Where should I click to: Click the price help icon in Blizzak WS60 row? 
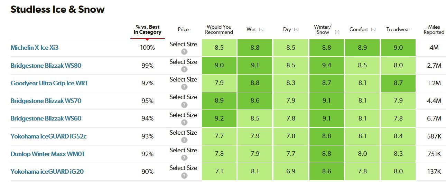(184, 122)
